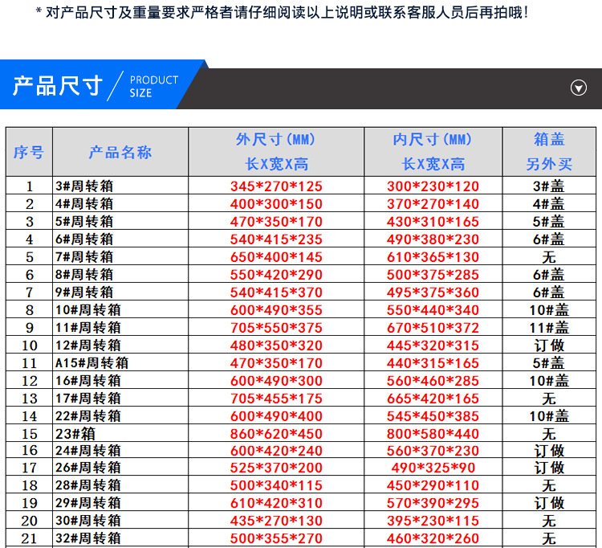Select inner size 490*325*90

point(433,468)
